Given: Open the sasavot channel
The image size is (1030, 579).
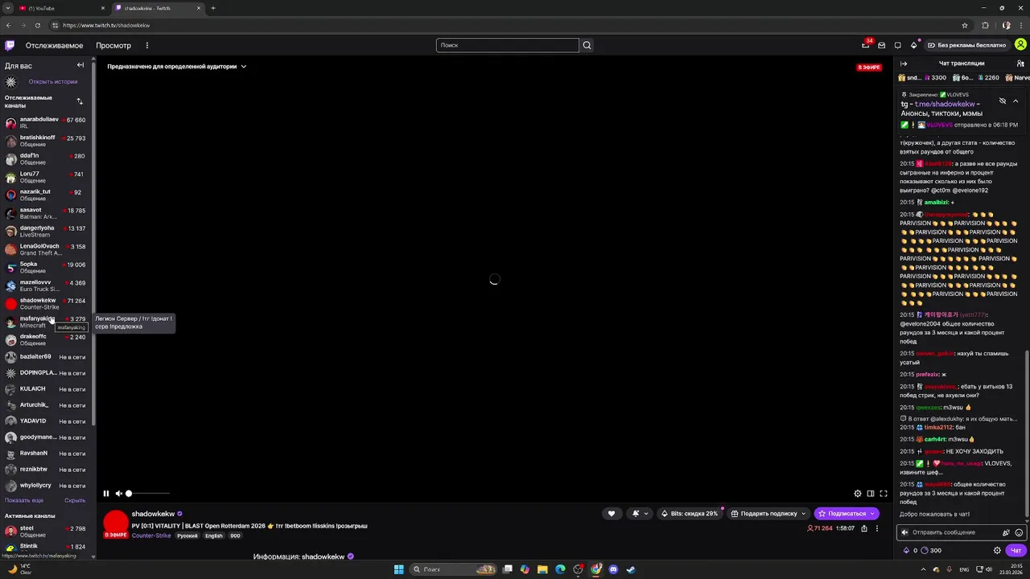Looking at the screenshot, I should point(47,213).
